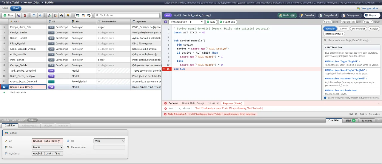Screen dimensions: 382x164
Task: Open the Tanılama diagnostics tab
Action: coord(367,120)
